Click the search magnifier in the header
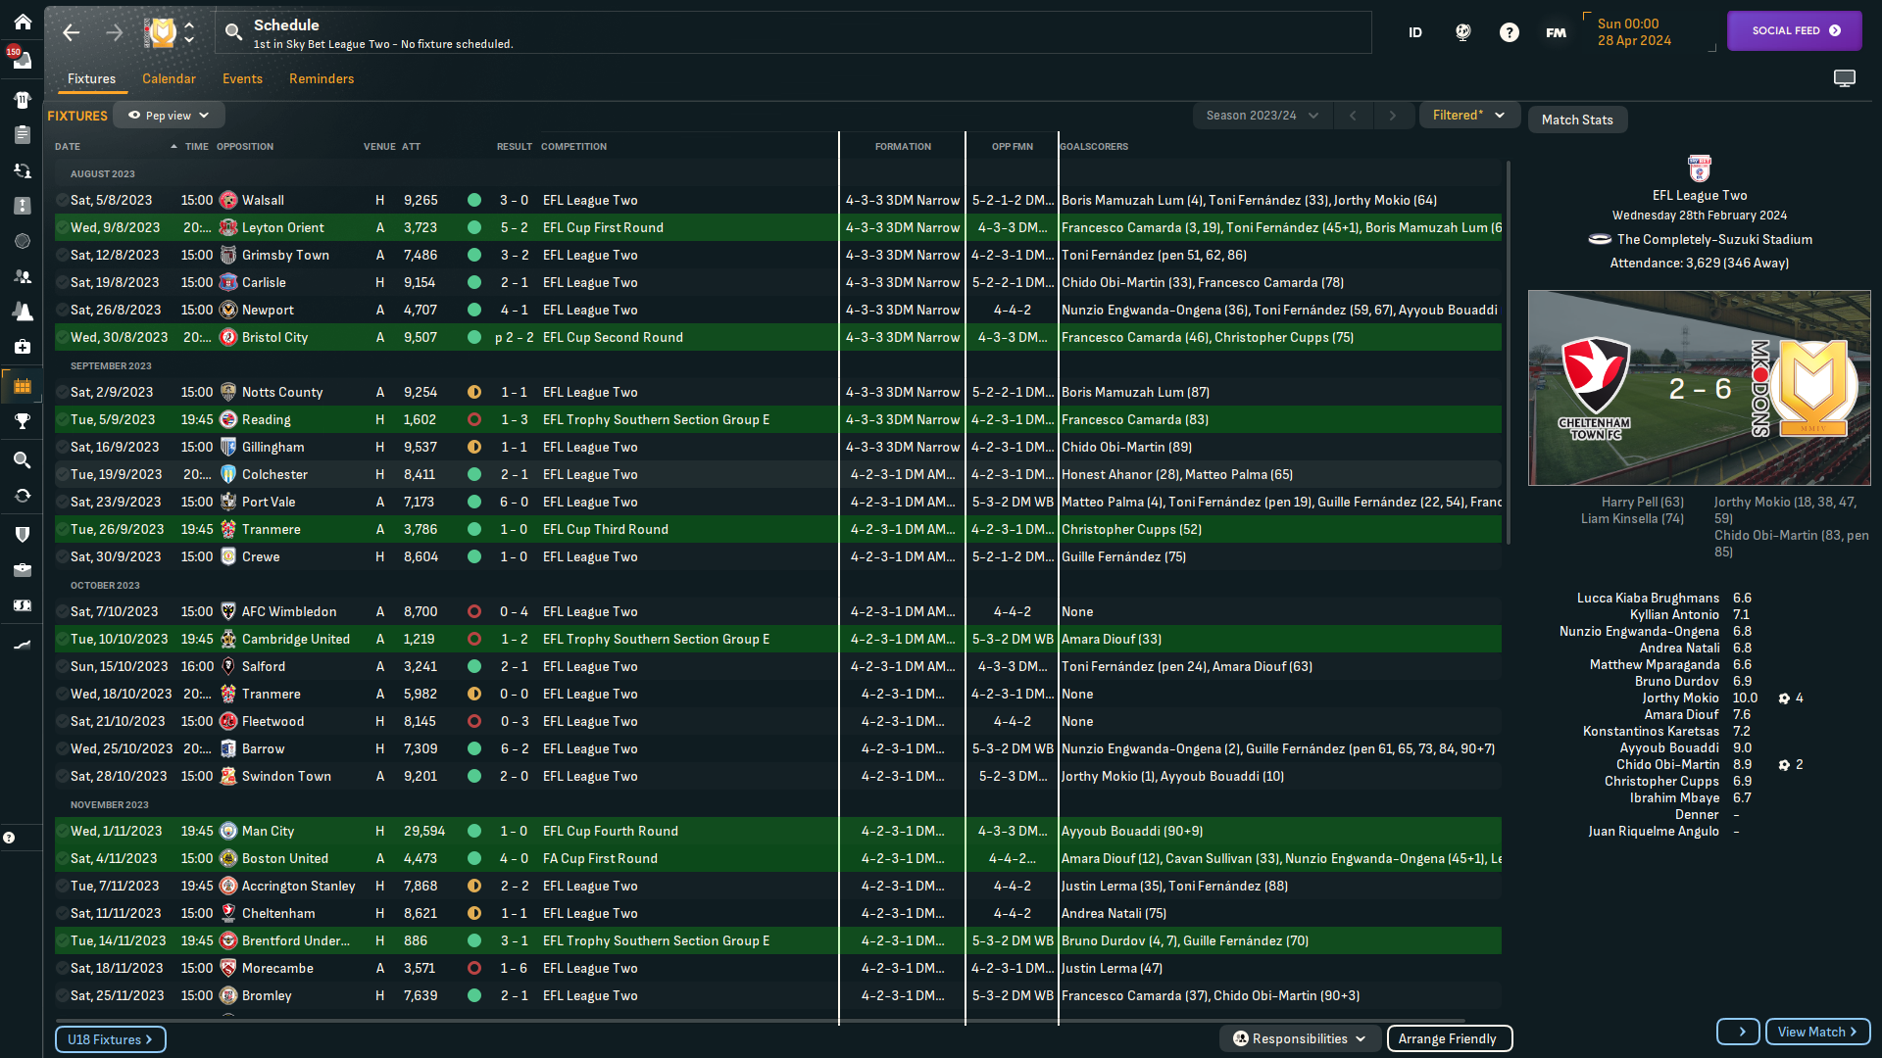The width and height of the screenshot is (1882, 1058). [x=233, y=32]
